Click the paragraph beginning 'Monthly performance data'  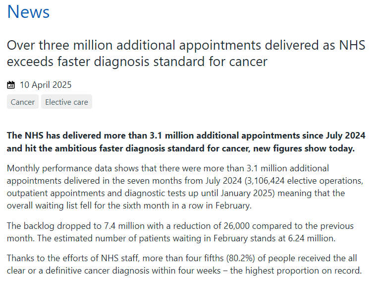pos(185,187)
